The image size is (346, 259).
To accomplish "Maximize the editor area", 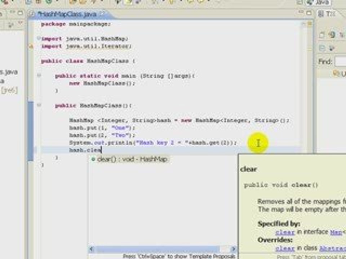I will click(309, 13).
